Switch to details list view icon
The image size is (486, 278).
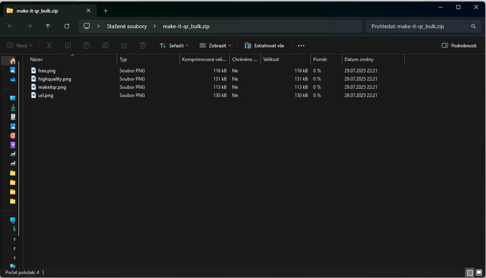(x=470, y=273)
